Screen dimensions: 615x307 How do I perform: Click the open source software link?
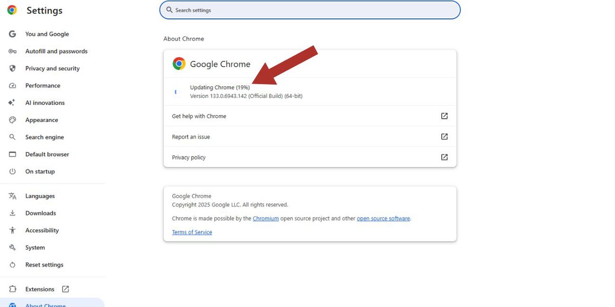[x=383, y=218]
